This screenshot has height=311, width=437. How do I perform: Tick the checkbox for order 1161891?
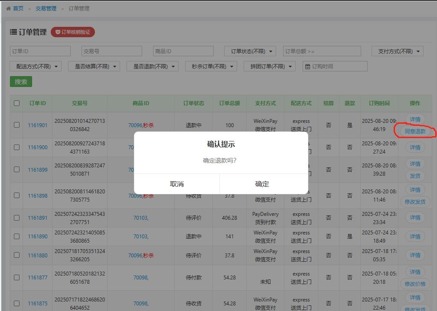pyautogui.click(x=17, y=218)
